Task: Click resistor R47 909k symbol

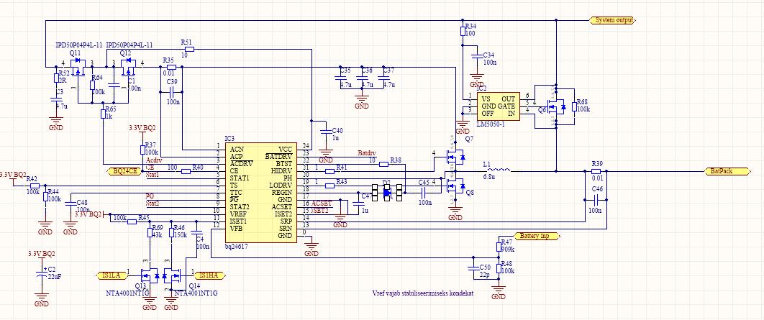Action: [x=499, y=247]
